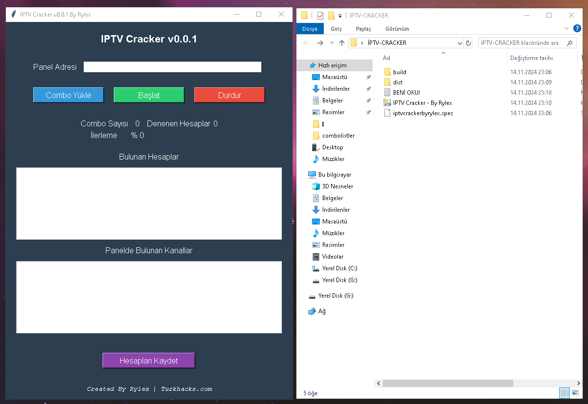Open the Görünüm ribbon tab
This screenshot has width=588, height=404.
(397, 29)
